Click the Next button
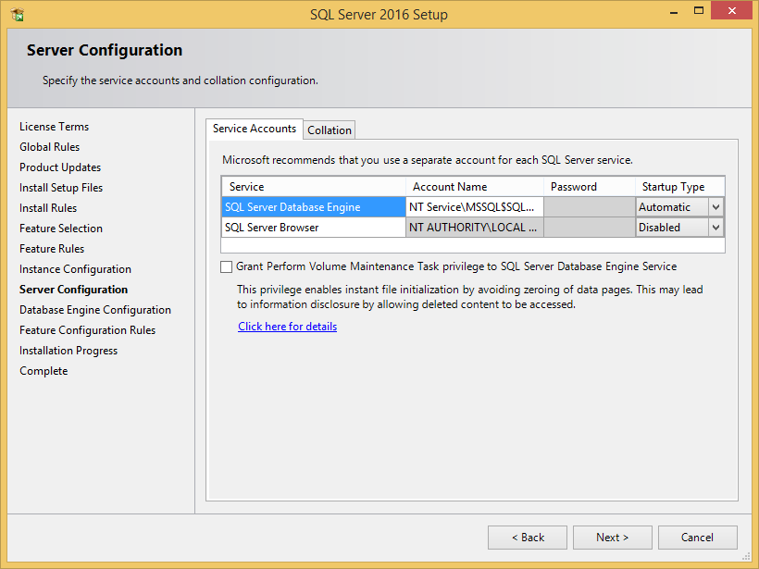 [613, 538]
